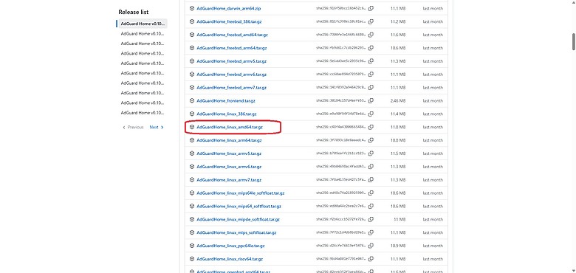Select the 11.5 MB size of linux_armv5
The height and width of the screenshot is (273, 576).
pyautogui.click(x=399, y=153)
